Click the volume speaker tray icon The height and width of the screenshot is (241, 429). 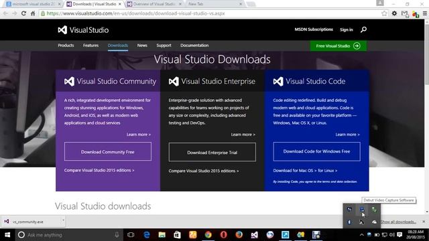pos(391,235)
